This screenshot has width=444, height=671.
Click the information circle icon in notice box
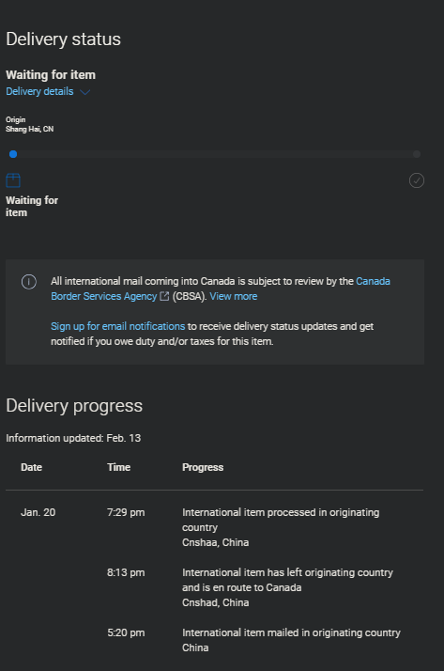click(x=29, y=282)
